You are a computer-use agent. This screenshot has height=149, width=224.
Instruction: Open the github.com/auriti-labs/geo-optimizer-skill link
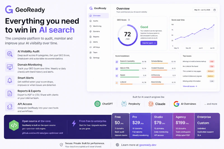(43, 133)
